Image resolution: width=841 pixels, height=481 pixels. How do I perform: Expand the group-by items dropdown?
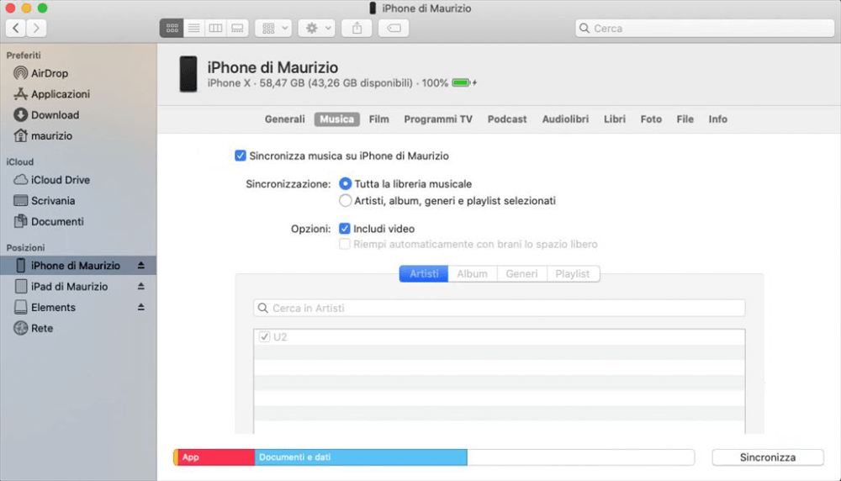coord(273,28)
